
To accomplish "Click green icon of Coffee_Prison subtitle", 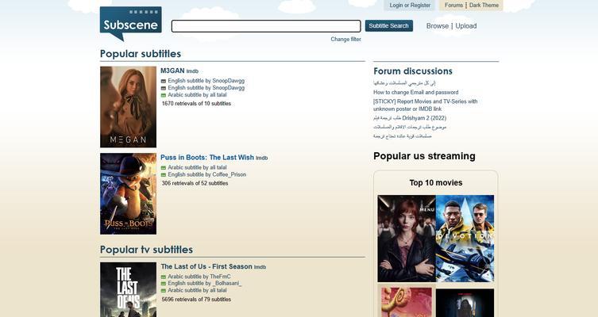I will click(x=164, y=174).
